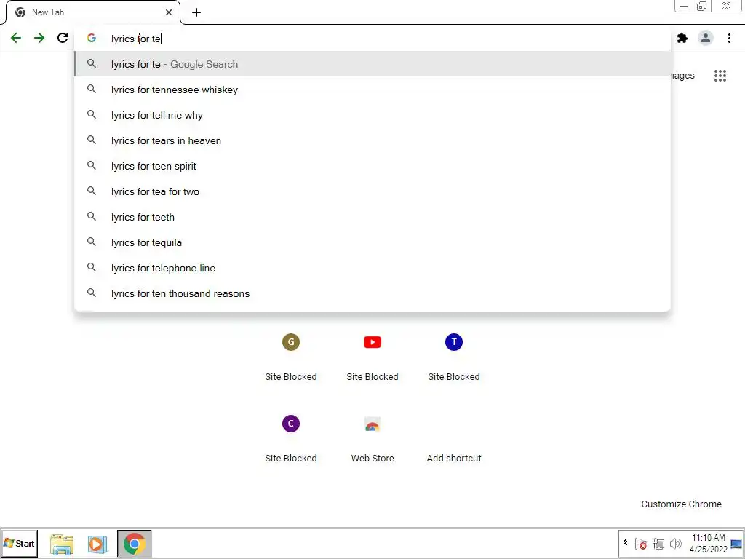Click Show desktop icon at taskbar end
This screenshot has height=559, width=745.
point(736,543)
